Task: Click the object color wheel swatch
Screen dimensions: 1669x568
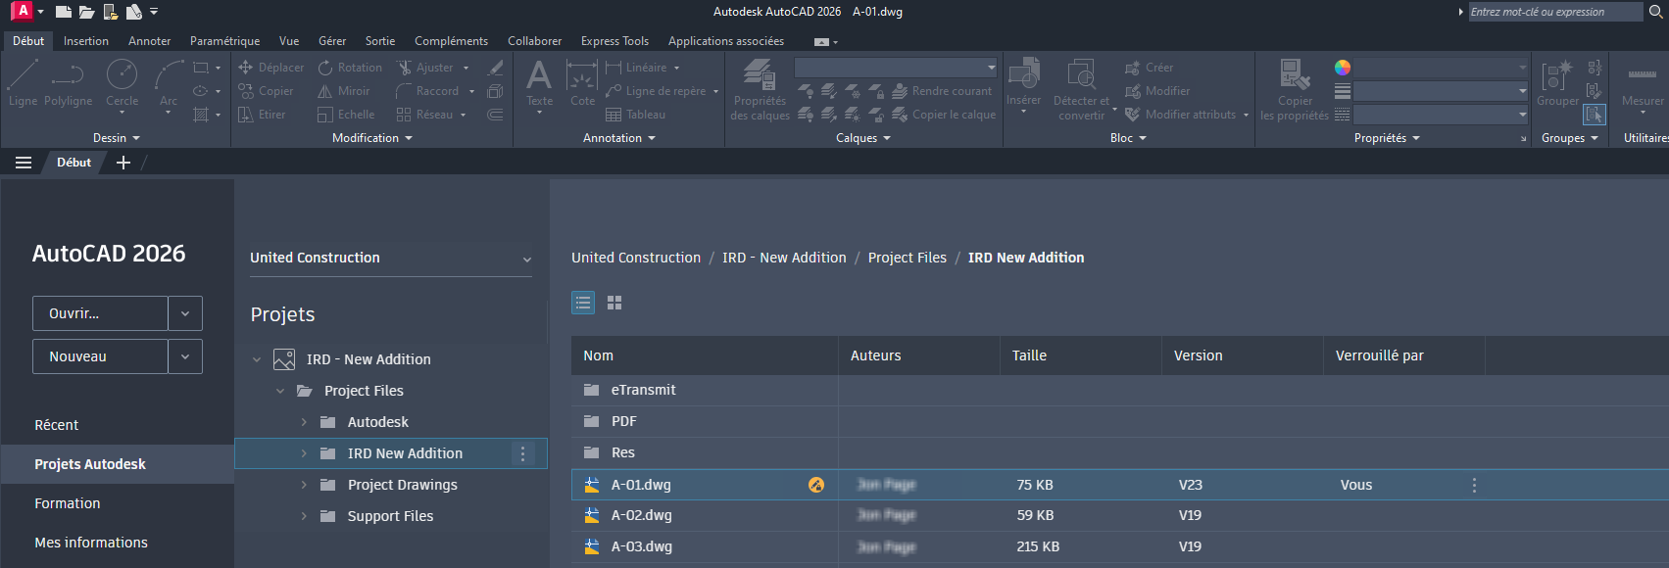Action: [x=1343, y=68]
